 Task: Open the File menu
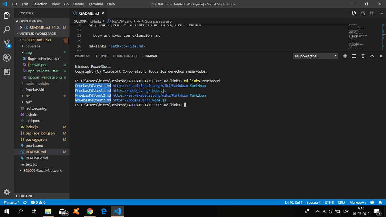(15, 4)
